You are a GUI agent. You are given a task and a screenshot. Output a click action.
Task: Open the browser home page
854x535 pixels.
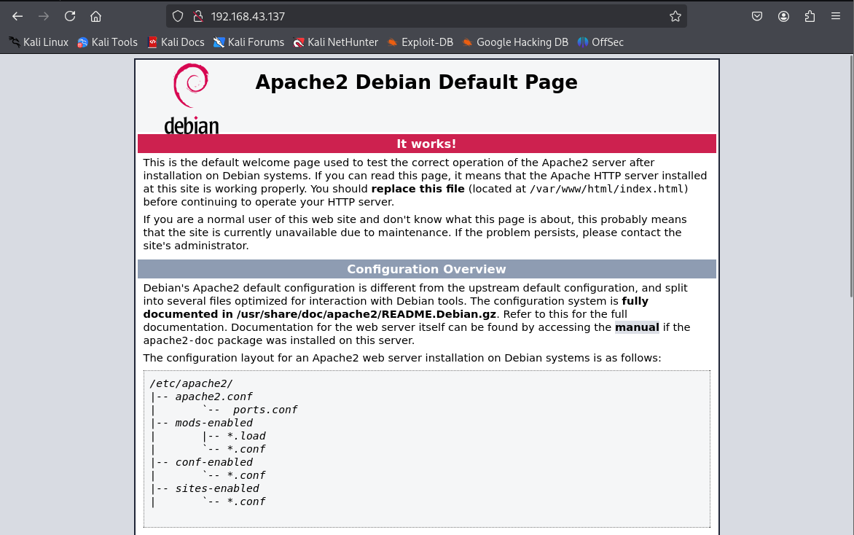(96, 16)
